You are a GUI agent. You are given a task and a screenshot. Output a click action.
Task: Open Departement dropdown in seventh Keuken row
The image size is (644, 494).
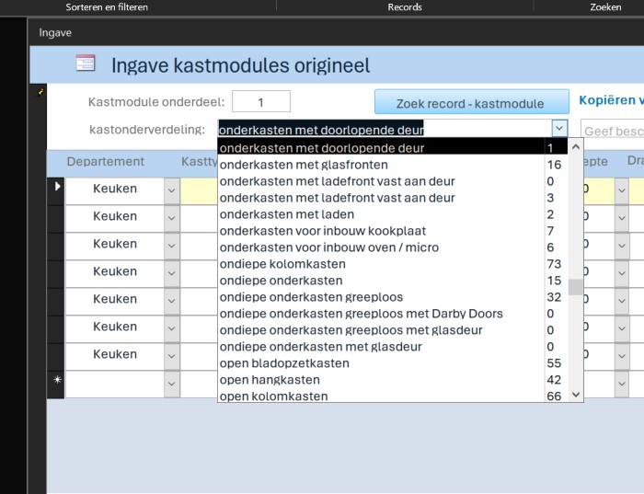click(x=172, y=356)
